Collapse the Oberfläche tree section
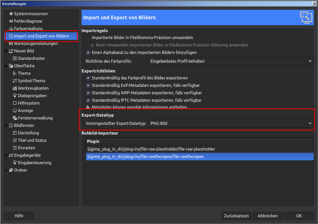Image resolution: width=318 pixels, height=224 pixels. (x=6, y=66)
